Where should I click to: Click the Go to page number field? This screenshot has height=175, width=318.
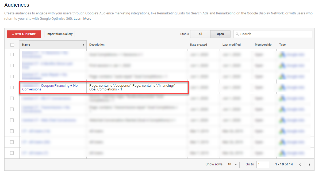262,165
